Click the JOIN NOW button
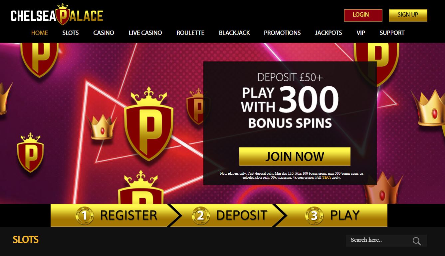The image size is (445, 256). [295, 156]
